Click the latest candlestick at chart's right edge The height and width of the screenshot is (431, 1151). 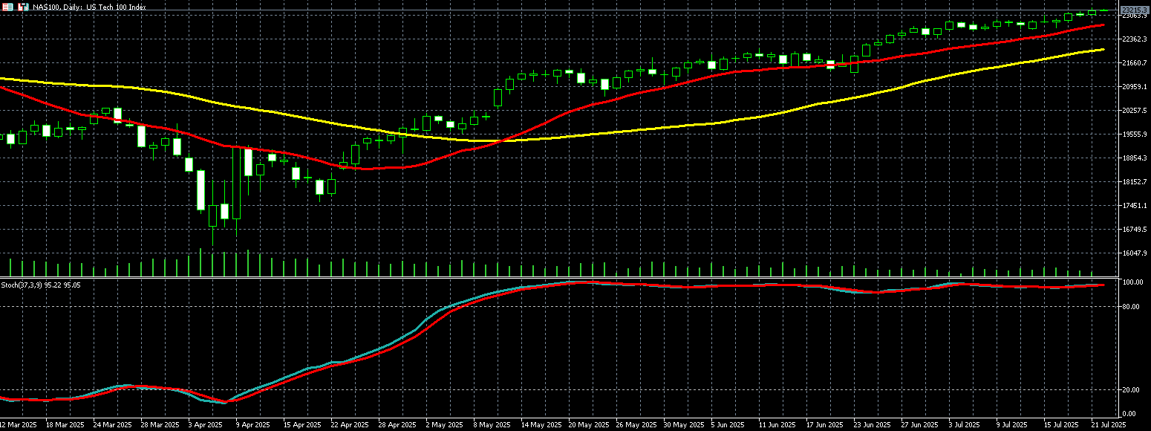point(1104,10)
